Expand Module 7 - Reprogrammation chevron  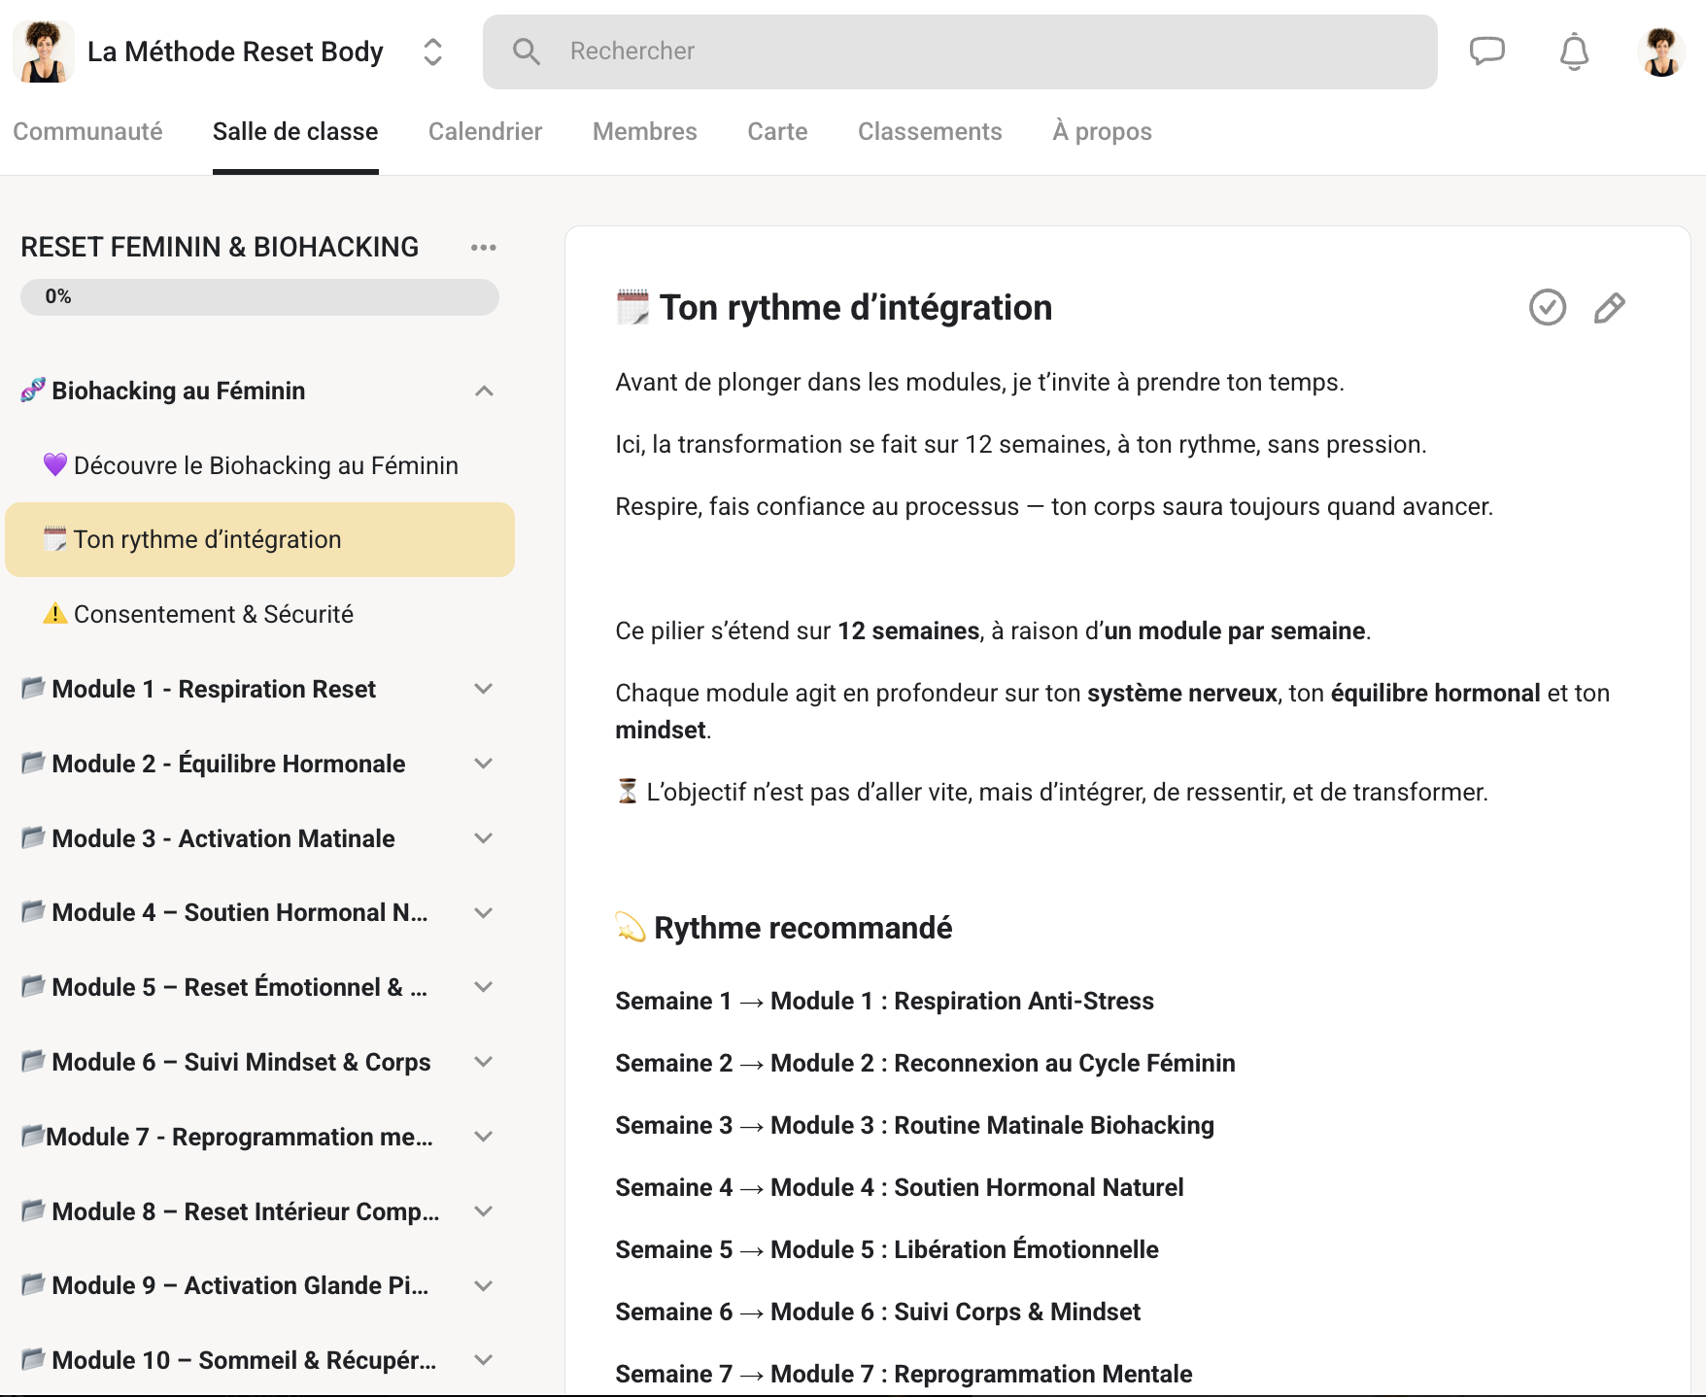[484, 1137]
